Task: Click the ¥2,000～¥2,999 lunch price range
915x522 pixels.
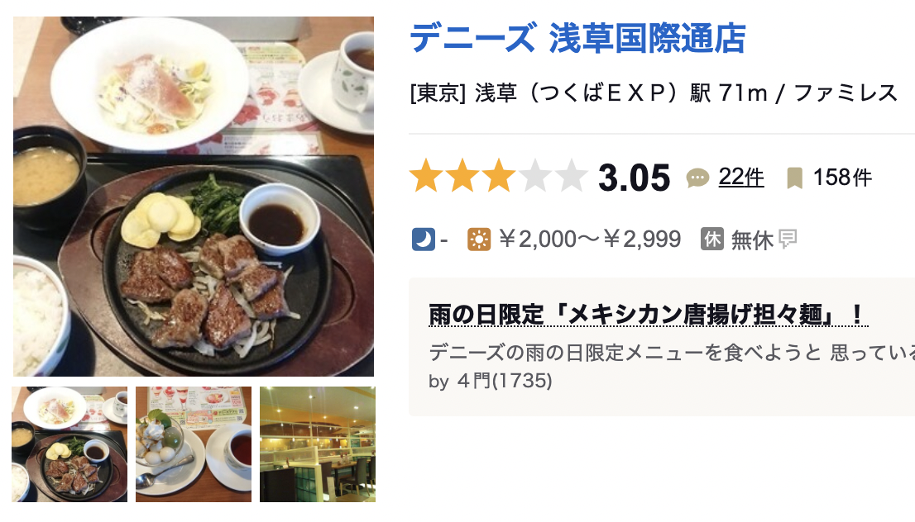Action: click(x=590, y=239)
